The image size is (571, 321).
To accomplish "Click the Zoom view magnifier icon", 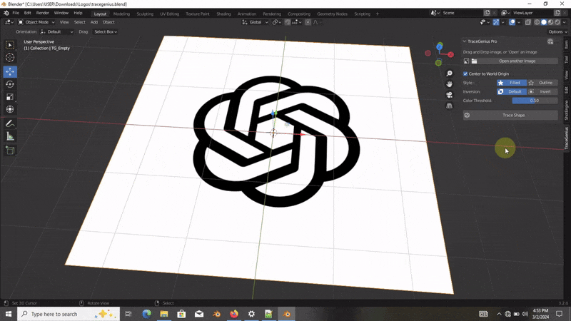I will tap(449, 73).
